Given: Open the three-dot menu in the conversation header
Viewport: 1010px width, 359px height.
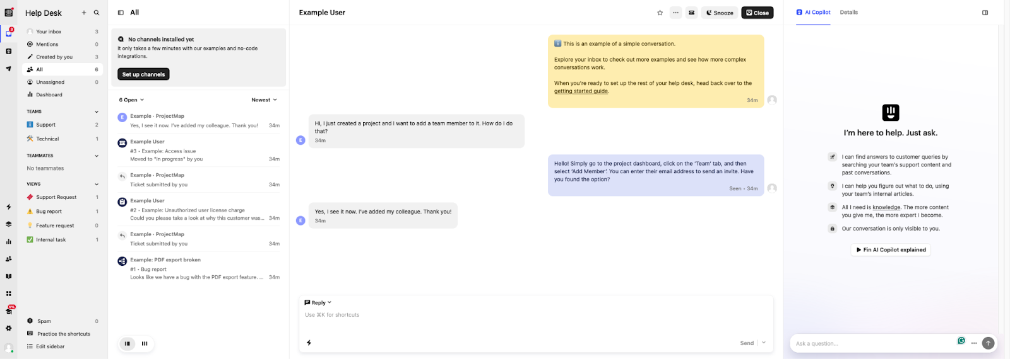Looking at the screenshot, I should pyautogui.click(x=675, y=13).
